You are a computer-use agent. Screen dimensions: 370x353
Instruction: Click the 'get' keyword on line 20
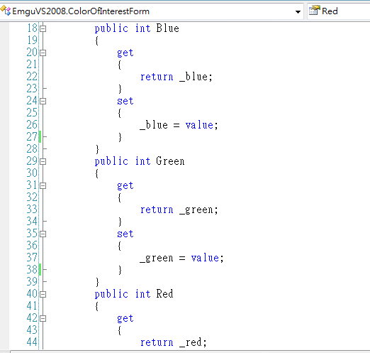125,53
